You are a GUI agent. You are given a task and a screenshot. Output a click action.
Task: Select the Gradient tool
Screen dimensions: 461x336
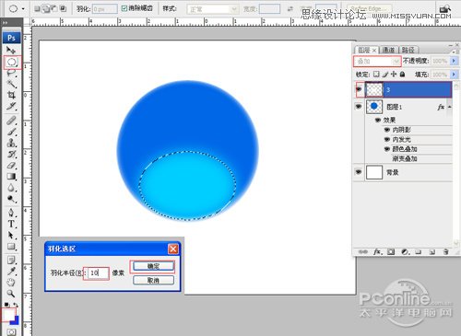click(x=11, y=177)
